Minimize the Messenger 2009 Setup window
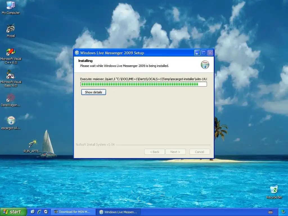 click(x=197, y=53)
